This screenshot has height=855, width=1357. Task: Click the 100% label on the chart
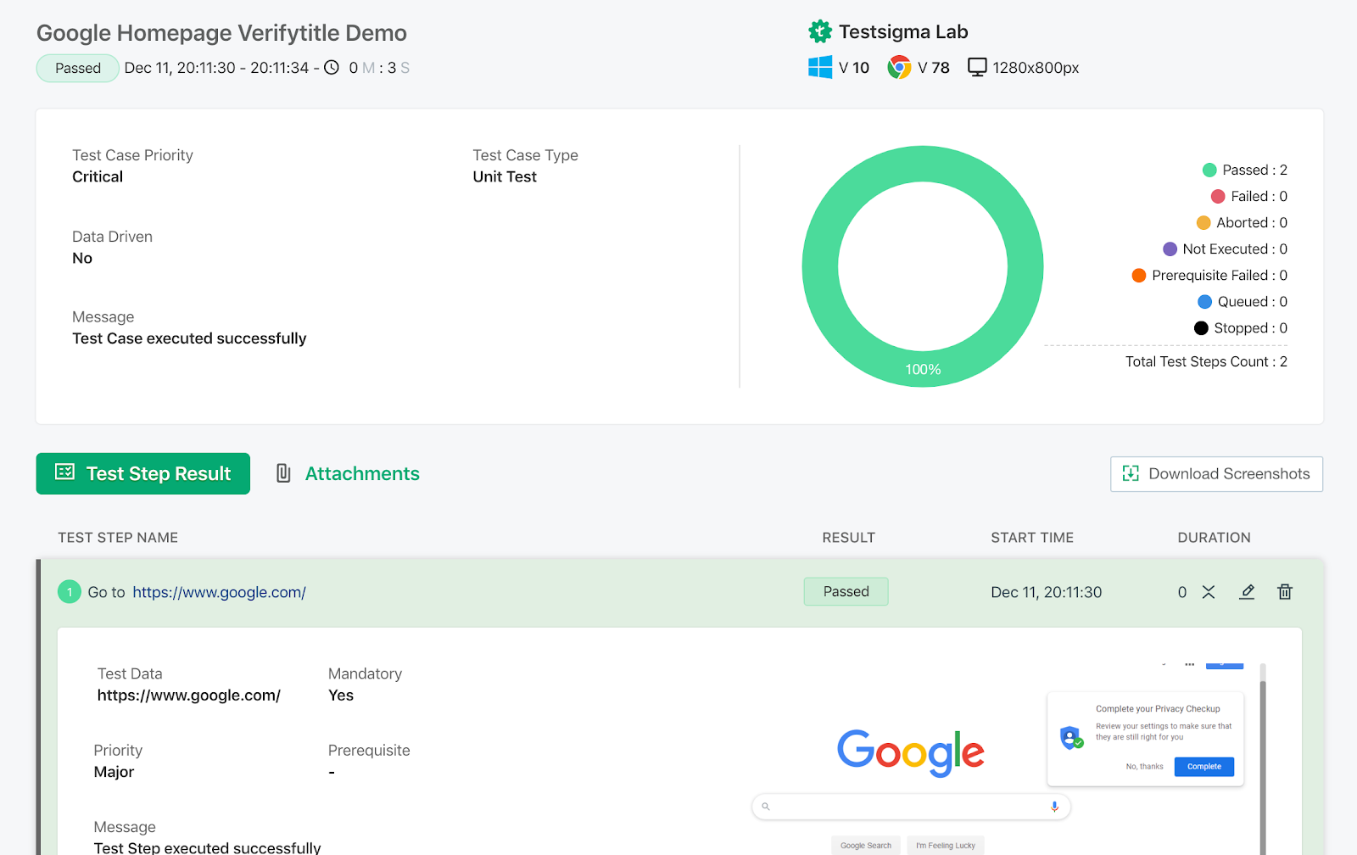click(x=923, y=370)
